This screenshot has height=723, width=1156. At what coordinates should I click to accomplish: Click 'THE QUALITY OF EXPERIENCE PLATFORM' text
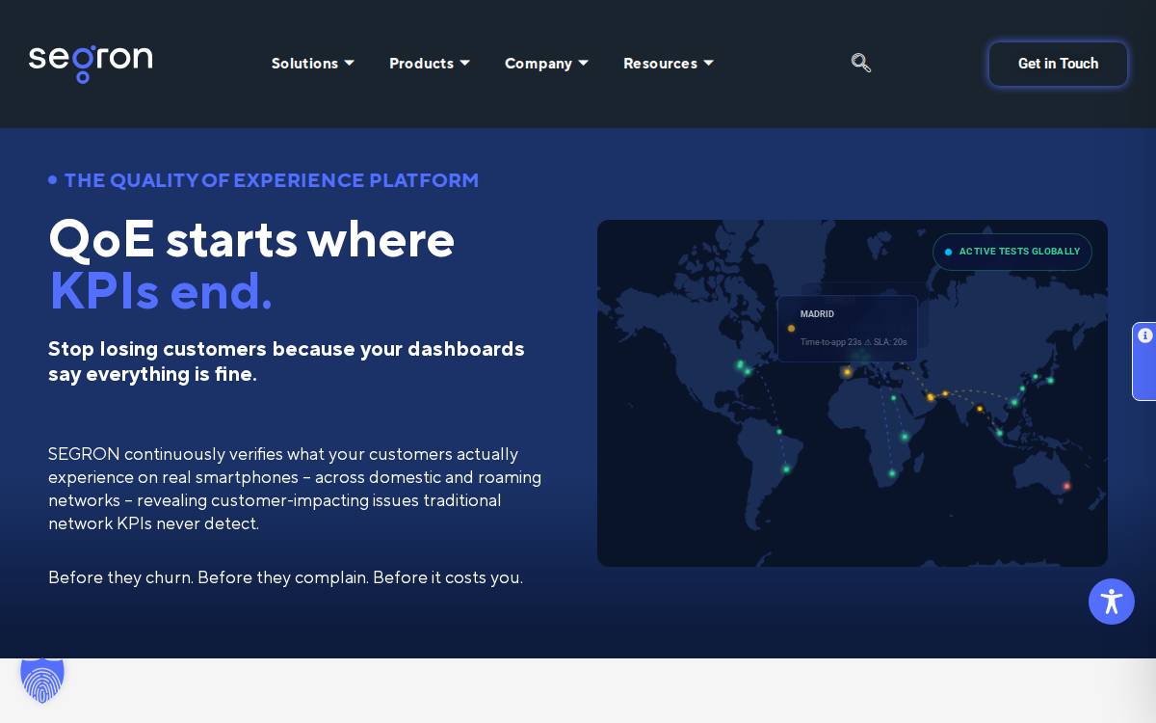pyautogui.click(x=272, y=180)
